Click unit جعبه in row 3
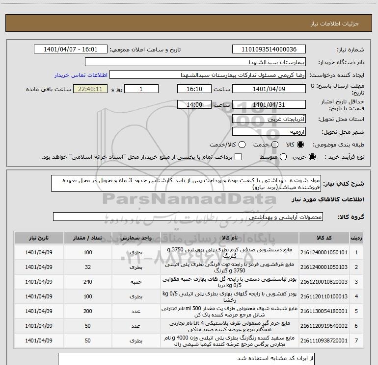 click(136, 282)
